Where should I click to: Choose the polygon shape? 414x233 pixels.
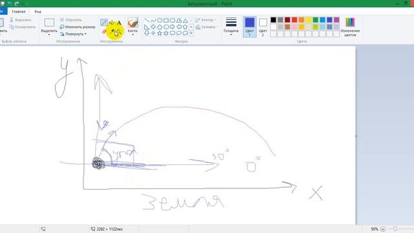pos(179,20)
